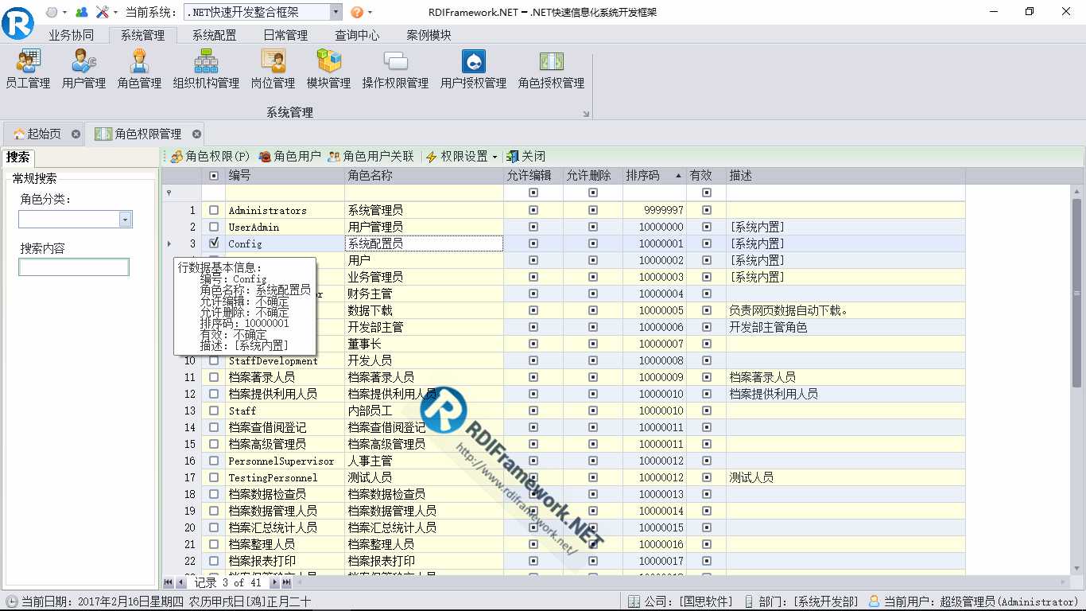Image resolution: width=1086 pixels, height=611 pixels.
Task: Click the orange help question mark icon
Action: tap(357, 12)
